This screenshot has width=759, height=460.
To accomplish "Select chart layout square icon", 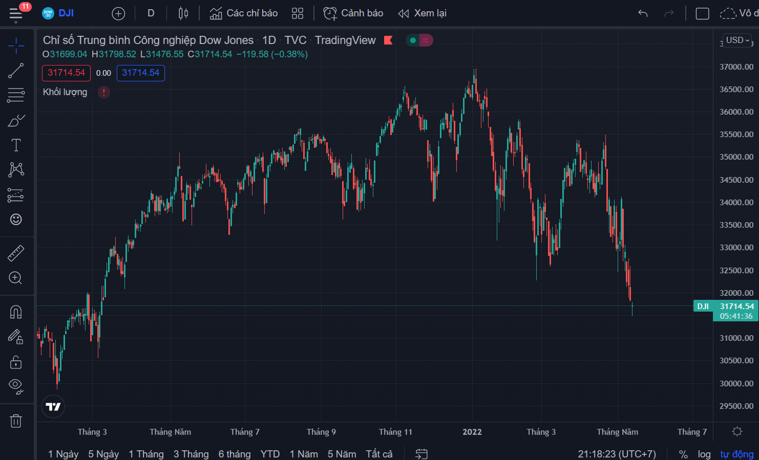I will pyautogui.click(x=703, y=14).
